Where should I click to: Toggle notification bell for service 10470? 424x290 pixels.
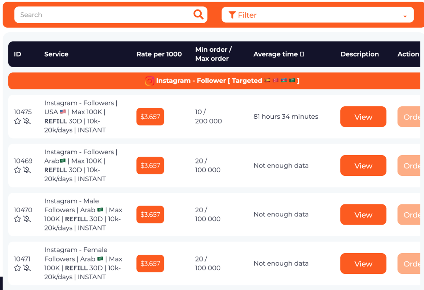27,219
